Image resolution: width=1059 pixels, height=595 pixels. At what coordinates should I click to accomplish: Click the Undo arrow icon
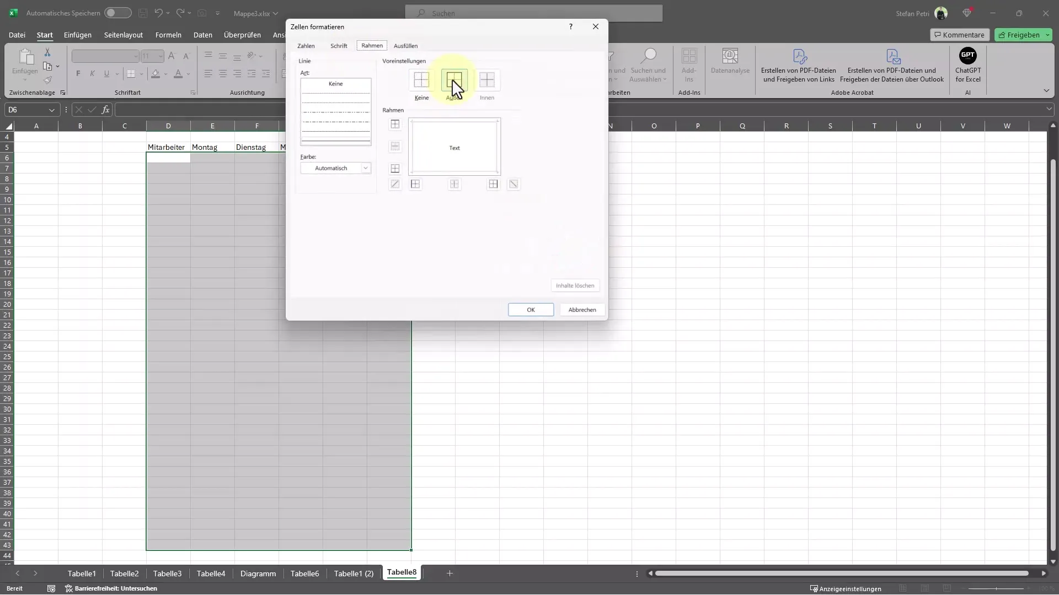158,13
